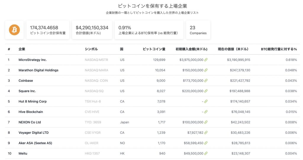Sort by BTC総発行量に対する% column header

pyautogui.click(x=279, y=49)
